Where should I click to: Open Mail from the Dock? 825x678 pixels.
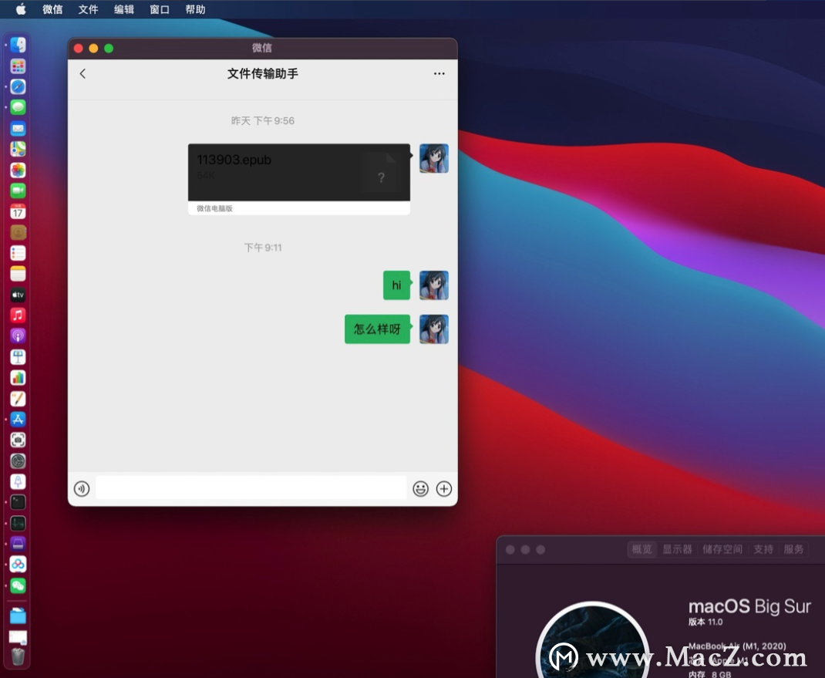pyautogui.click(x=18, y=129)
